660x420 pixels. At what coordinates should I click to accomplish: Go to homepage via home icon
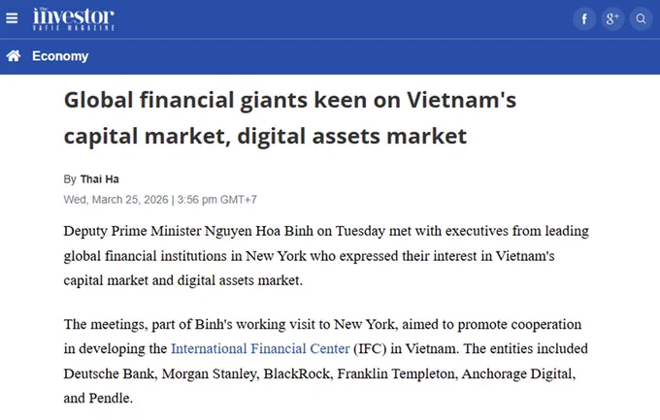[14, 56]
